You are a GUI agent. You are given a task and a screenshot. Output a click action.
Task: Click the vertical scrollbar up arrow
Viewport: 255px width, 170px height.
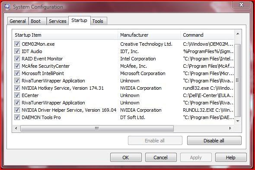pos(238,34)
